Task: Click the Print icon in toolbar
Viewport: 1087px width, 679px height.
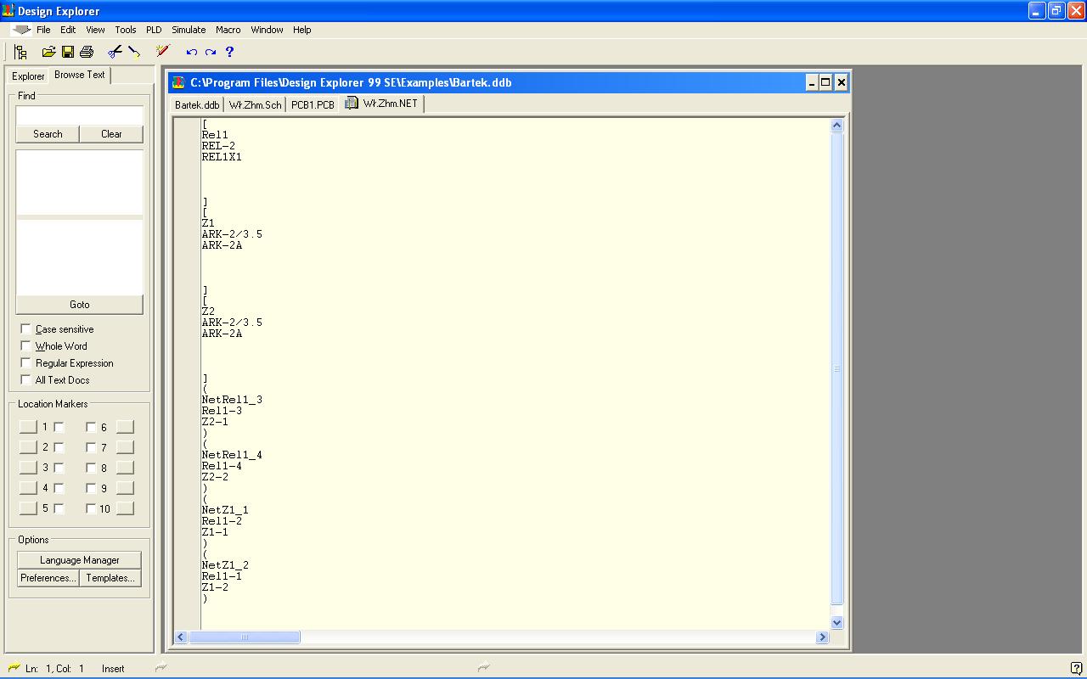Action: tap(86, 52)
